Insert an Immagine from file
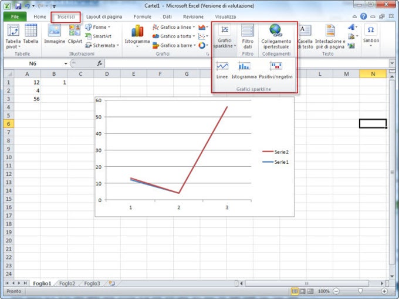The width and height of the screenshot is (399, 299). pyautogui.click(x=55, y=34)
